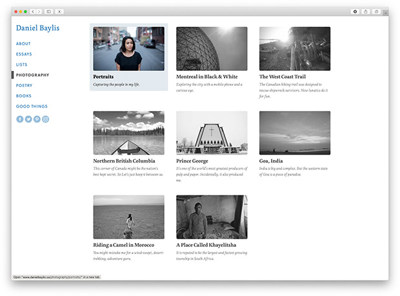Open the Pinterest social icon
400x296 pixels.
(x=37, y=119)
